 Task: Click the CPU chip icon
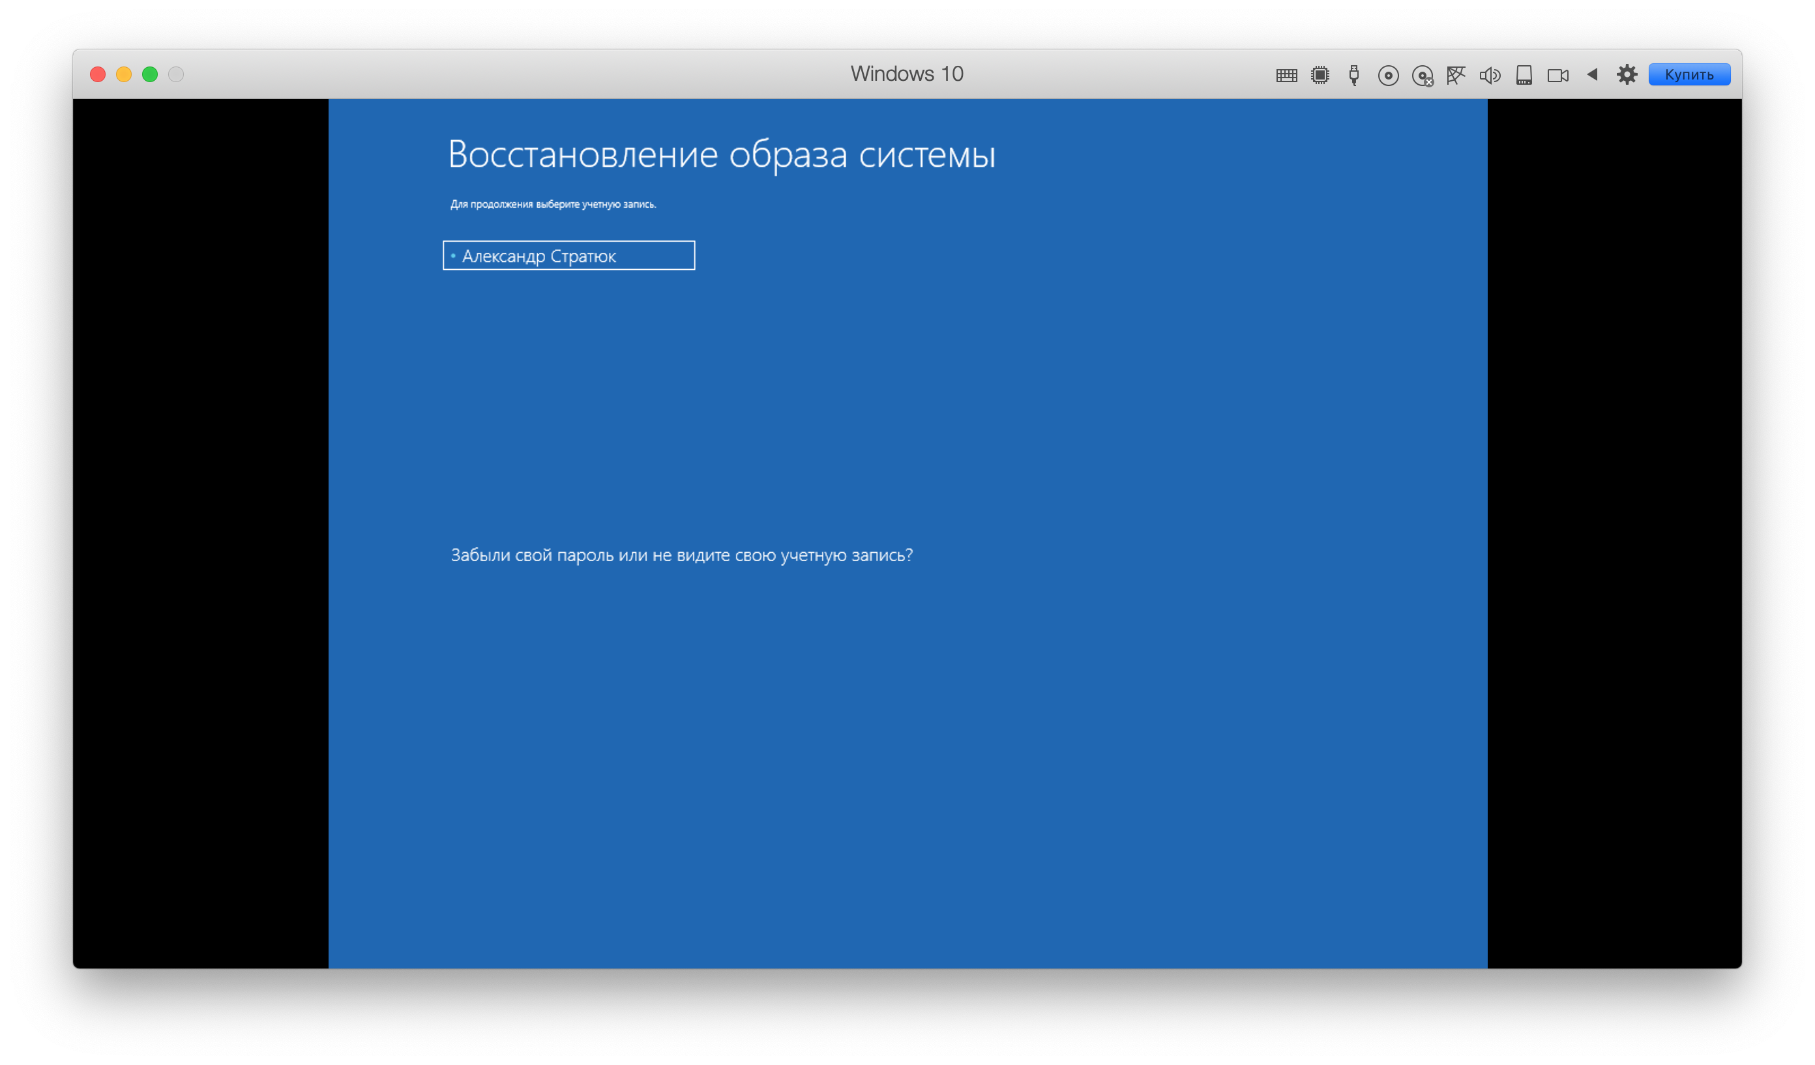click(1320, 75)
